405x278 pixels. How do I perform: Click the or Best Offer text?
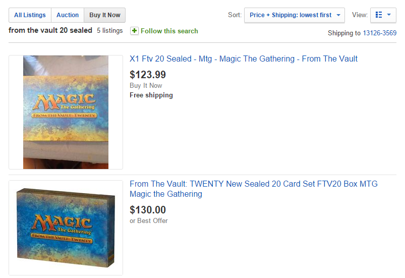click(148, 220)
